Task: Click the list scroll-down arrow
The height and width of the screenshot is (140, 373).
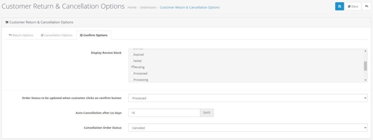Action: 365,80
